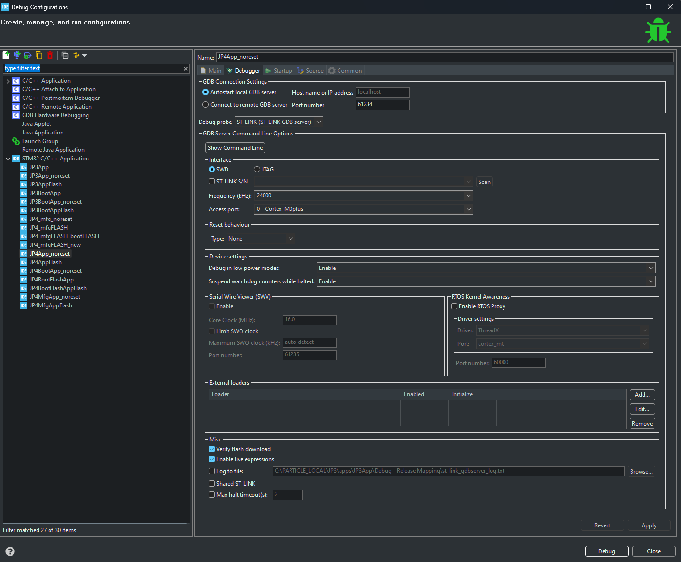Create a new launch configuration prototype
The height and width of the screenshot is (562, 681).
pos(17,55)
